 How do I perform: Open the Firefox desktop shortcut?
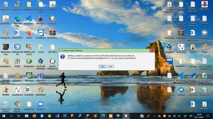pyautogui.click(x=29, y=34)
